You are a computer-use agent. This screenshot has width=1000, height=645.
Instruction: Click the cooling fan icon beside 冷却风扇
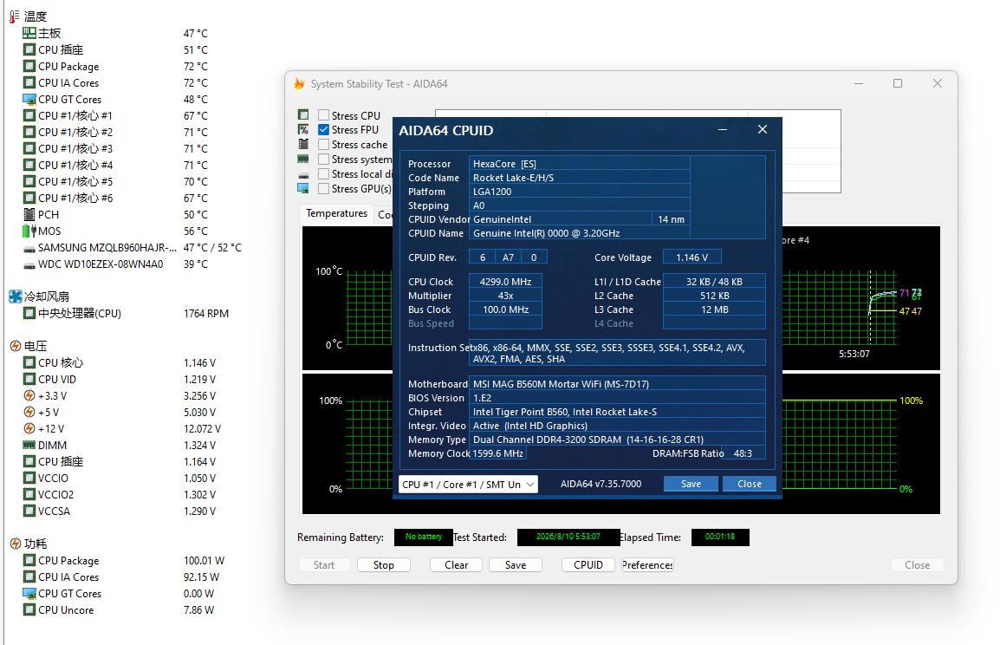coord(16,296)
